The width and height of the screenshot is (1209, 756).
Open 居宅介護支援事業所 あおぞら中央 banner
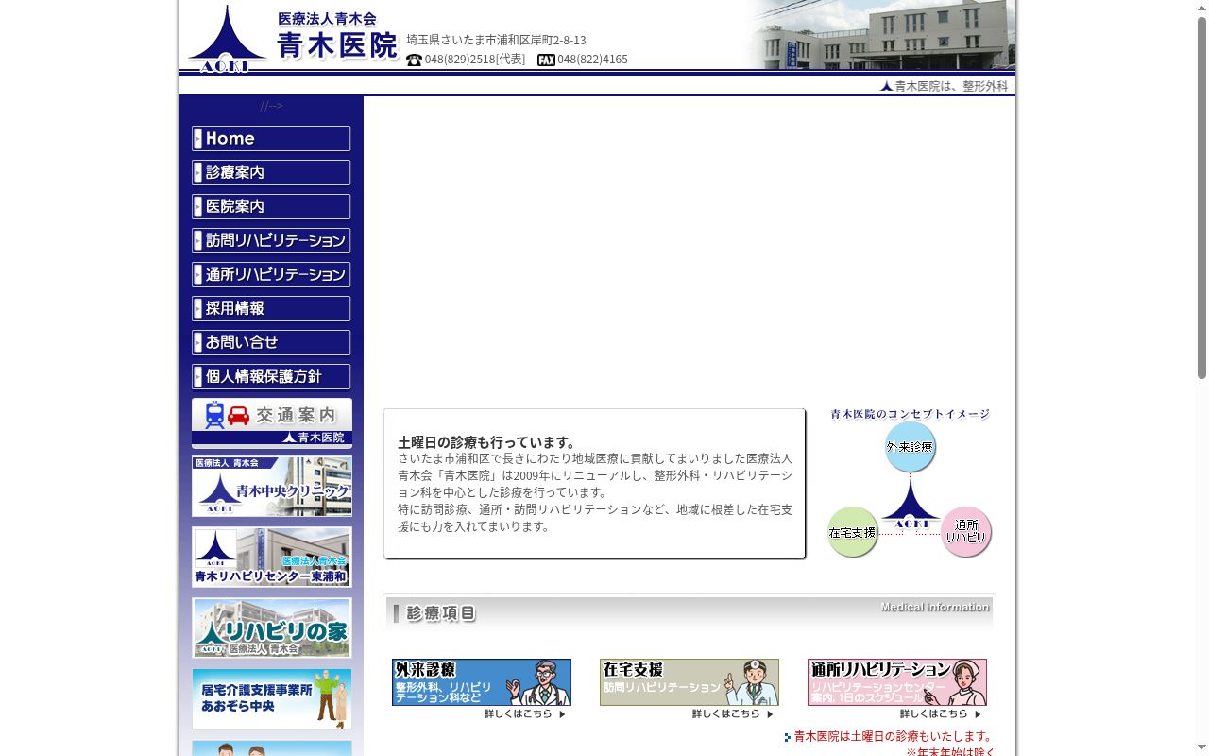[x=272, y=698]
